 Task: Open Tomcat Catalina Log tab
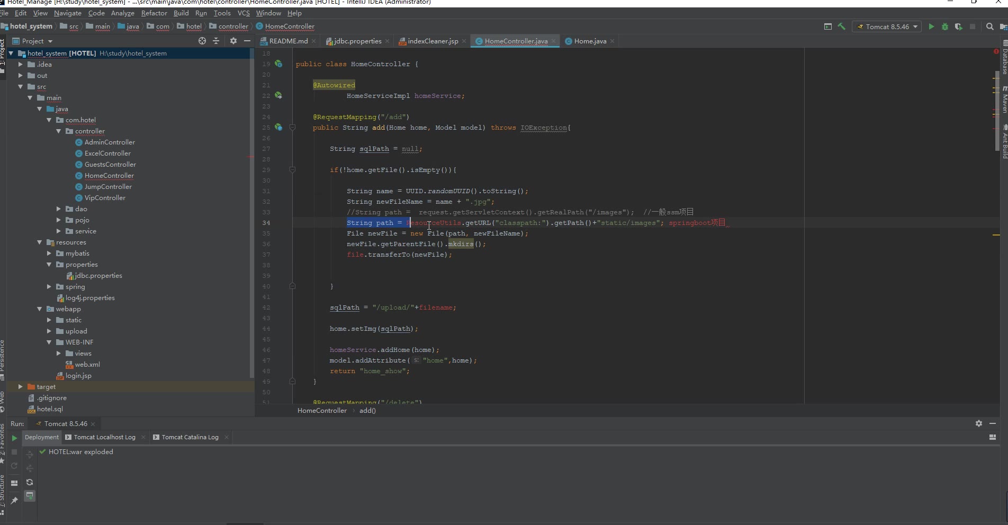[x=190, y=437]
